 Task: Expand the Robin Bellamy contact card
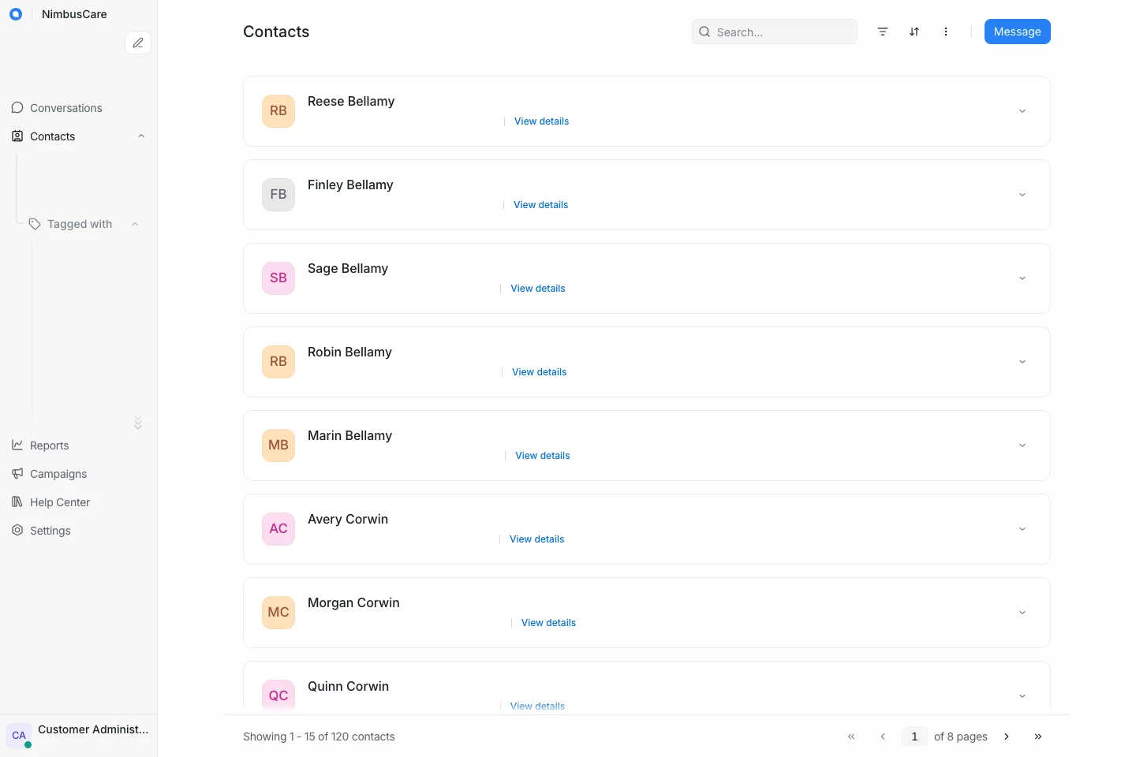pyautogui.click(x=1022, y=362)
